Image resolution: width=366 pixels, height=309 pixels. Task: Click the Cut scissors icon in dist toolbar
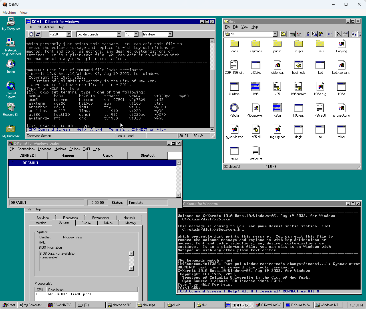coord(307,34)
